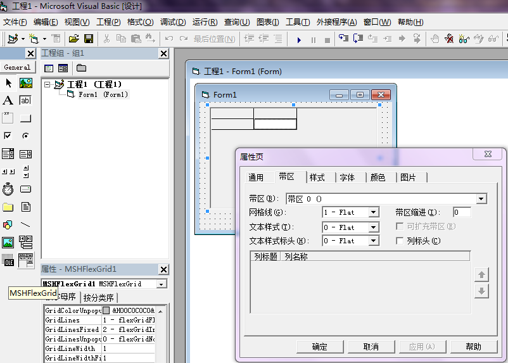Click the move-up arrow button beside column list
The width and height of the screenshot is (508, 363).
click(x=481, y=275)
